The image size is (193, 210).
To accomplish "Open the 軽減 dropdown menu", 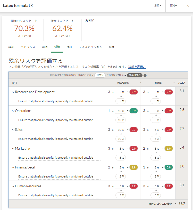I will (173, 6).
